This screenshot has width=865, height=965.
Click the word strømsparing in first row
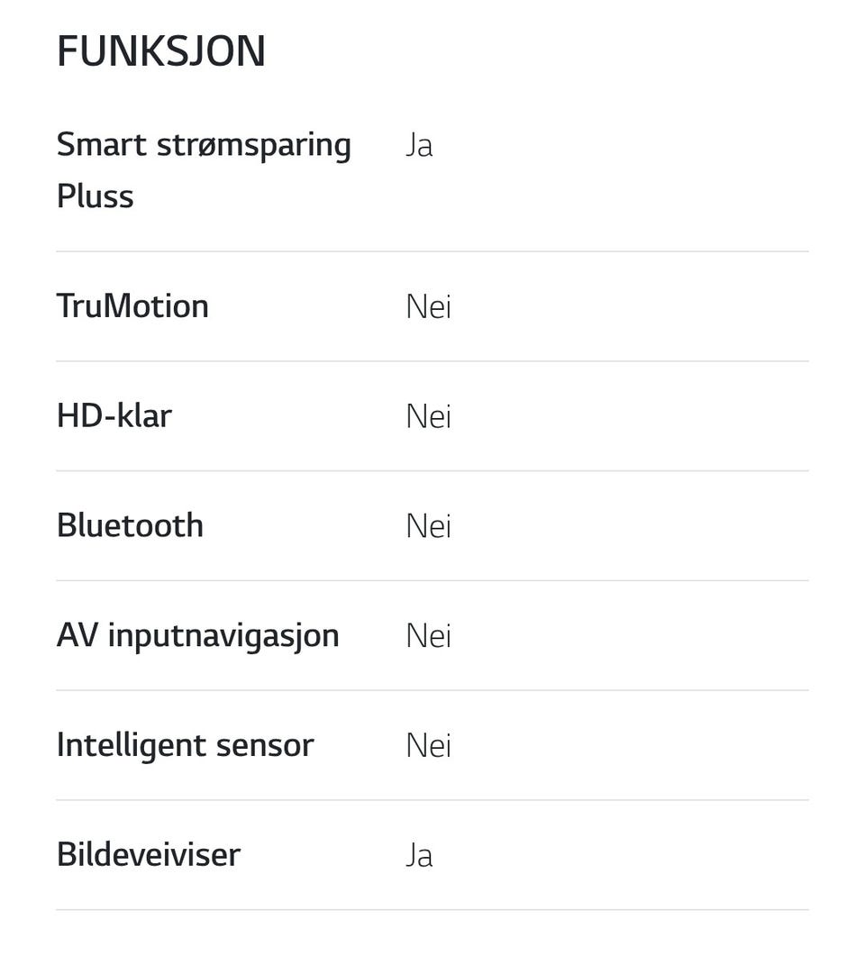(253, 145)
